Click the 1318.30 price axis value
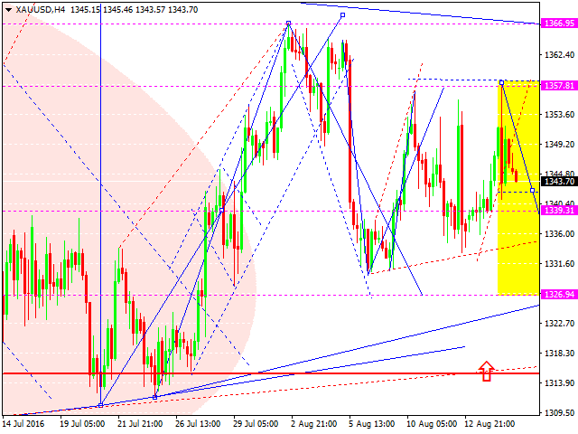 559,354
